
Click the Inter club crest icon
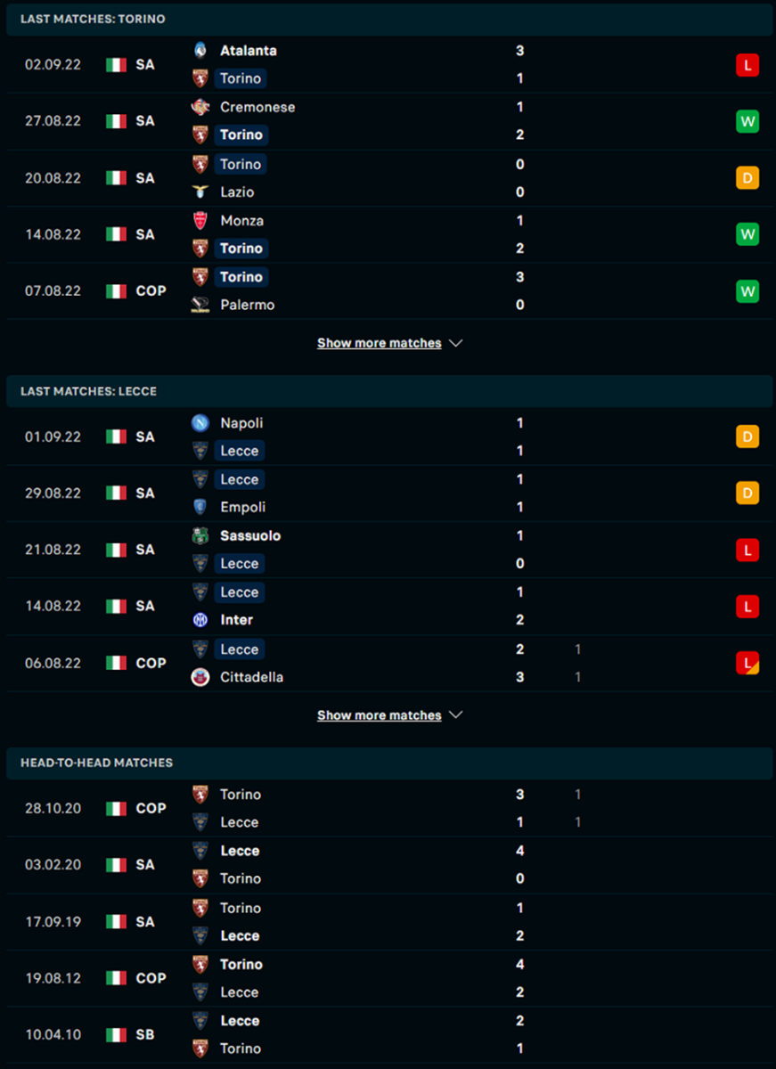(x=200, y=620)
